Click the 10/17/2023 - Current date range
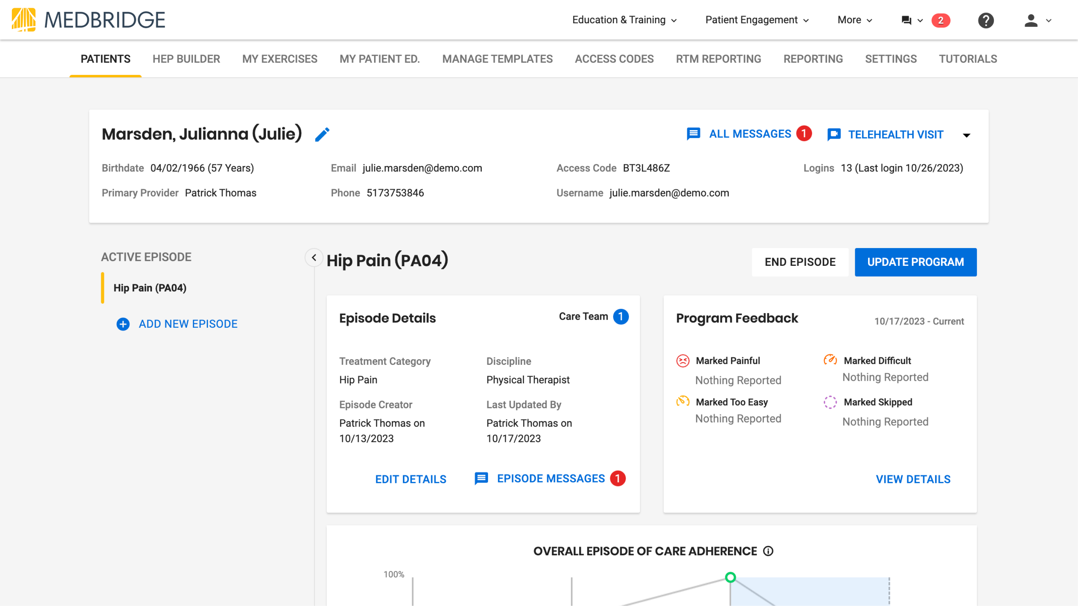Image resolution: width=1078 pixels, height=606 pixels. 919,321
